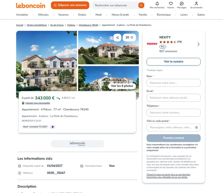
Task: Click into the Email input field
Action: pos(174,98)
